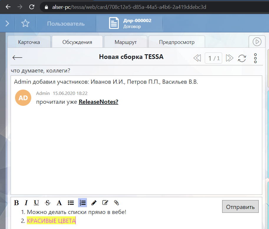Toggle numbered list
The image size is (269, 229).
[x=82, y=202]
